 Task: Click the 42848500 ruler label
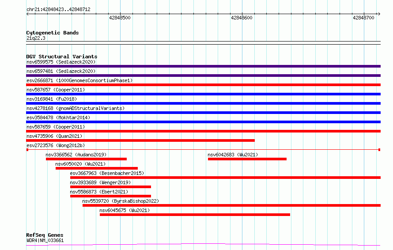tap(120, 18)
